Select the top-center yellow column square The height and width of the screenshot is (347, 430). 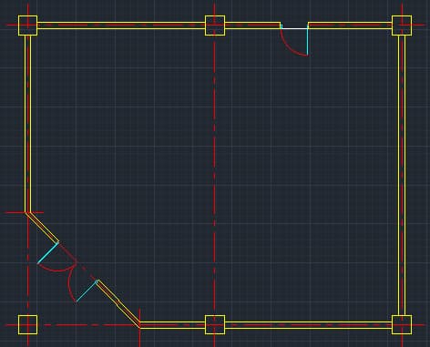coord(215,26)
